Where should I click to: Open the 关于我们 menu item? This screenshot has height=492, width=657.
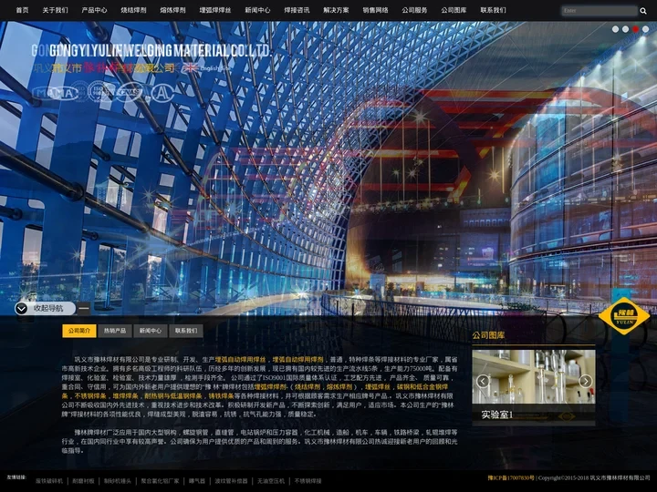(55, 10)
